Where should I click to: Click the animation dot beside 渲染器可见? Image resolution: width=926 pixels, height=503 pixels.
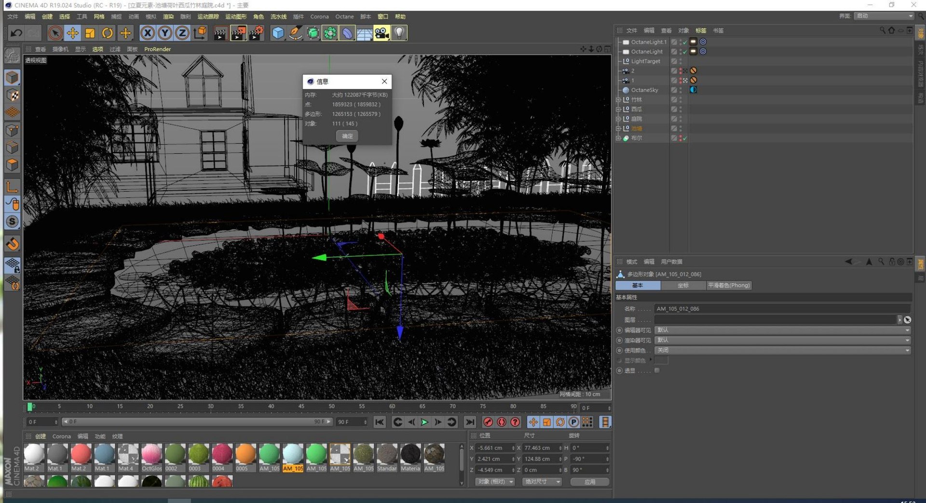tap(619, 341)
